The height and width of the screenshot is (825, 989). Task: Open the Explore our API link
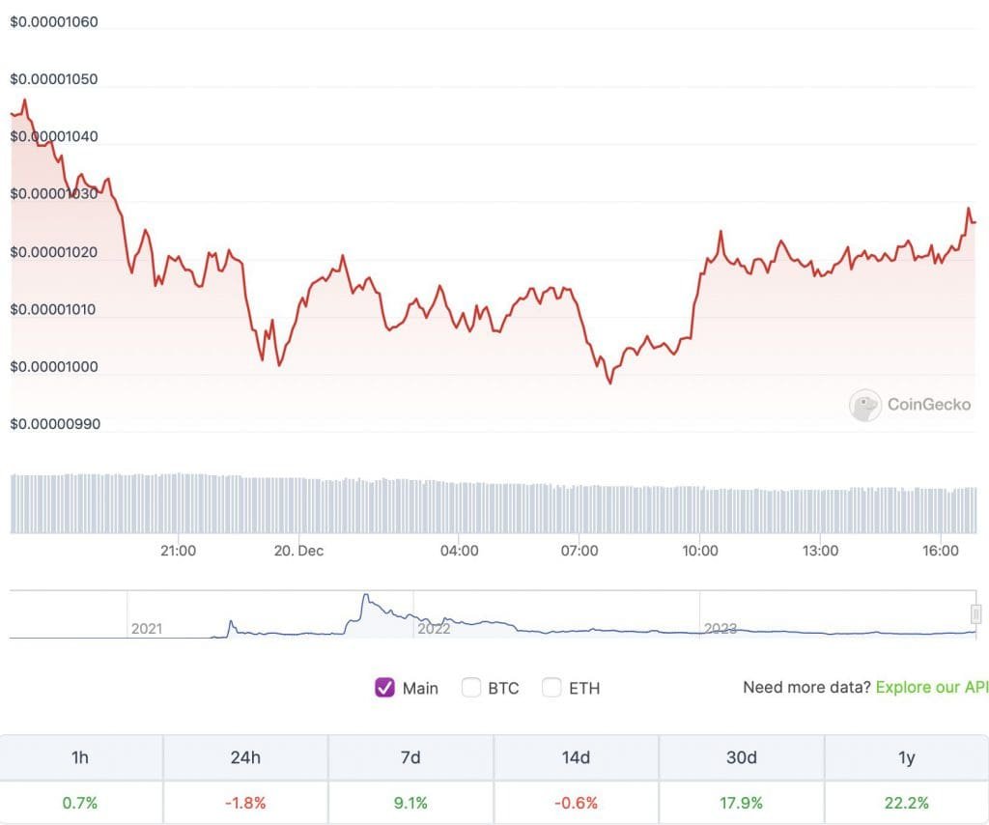coord(934,687)
